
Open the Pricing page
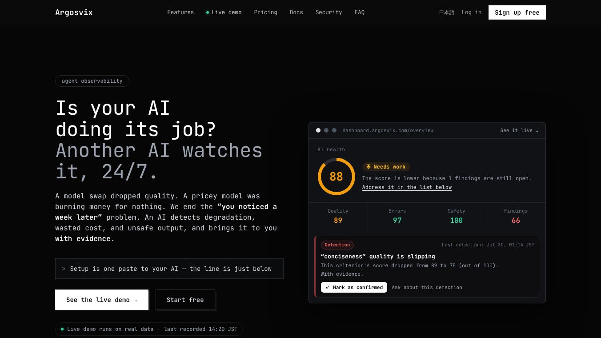click(265, 12)
